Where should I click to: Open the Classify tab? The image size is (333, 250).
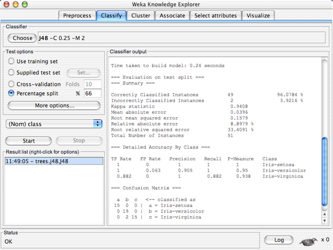[111, 16]
